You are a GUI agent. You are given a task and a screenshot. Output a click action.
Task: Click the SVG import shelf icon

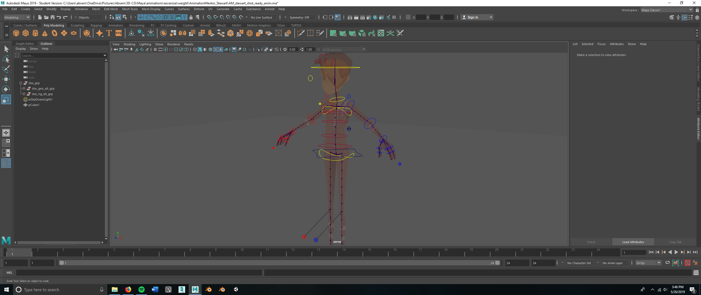pyautogui.click(x=119, y=33)
